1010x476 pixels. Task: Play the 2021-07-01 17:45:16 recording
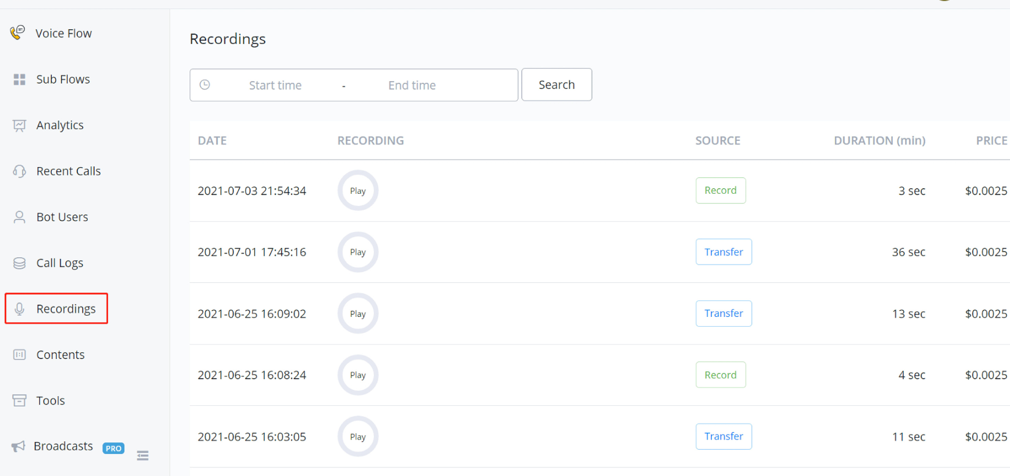tap(358, 252)
